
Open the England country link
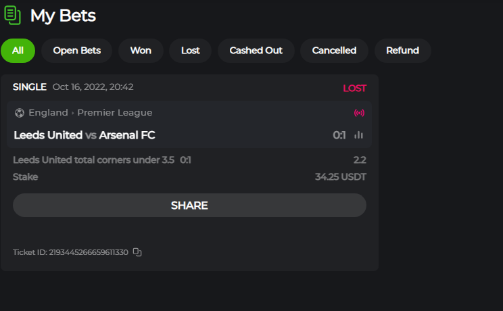(x=48, y=113)
